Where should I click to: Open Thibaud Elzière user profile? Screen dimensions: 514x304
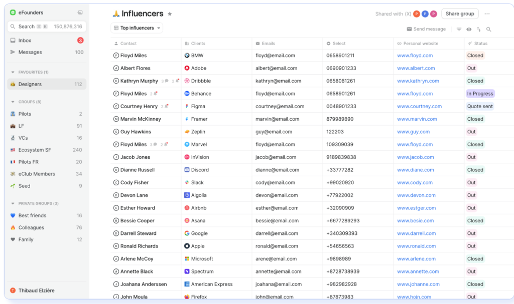tap(33, 290)
